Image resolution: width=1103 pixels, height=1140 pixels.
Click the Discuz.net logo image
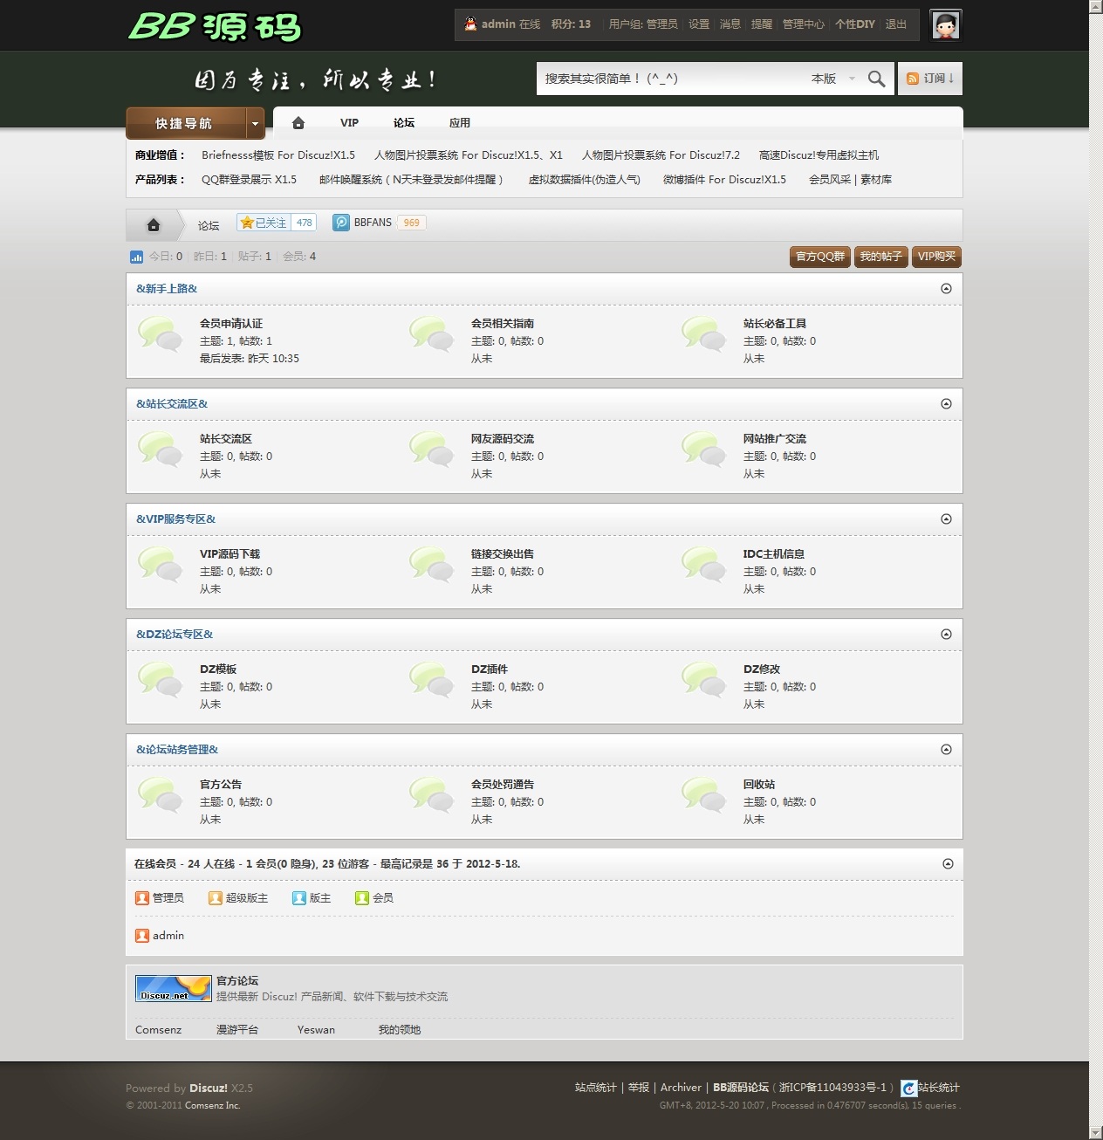coord(174,988)
